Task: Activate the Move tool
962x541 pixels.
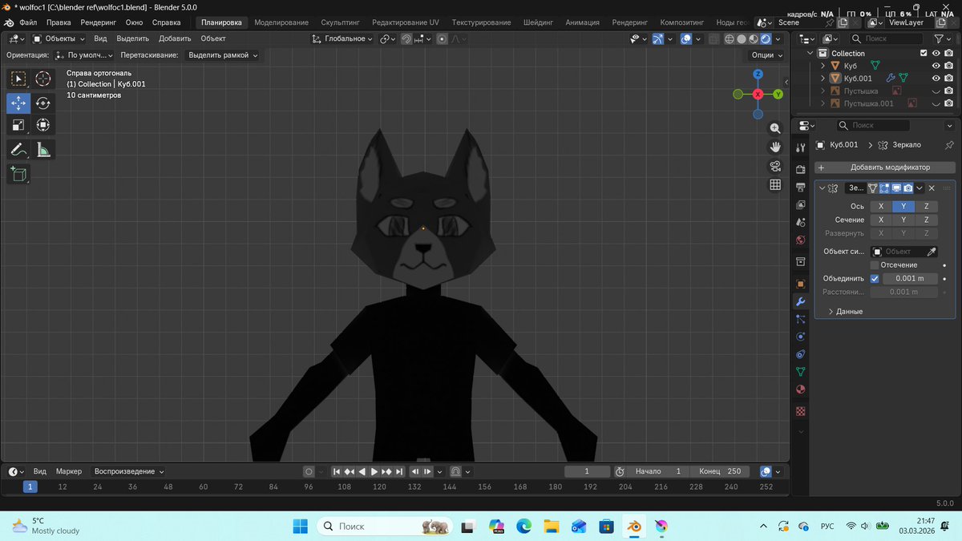Action: (x=18, y=103)
